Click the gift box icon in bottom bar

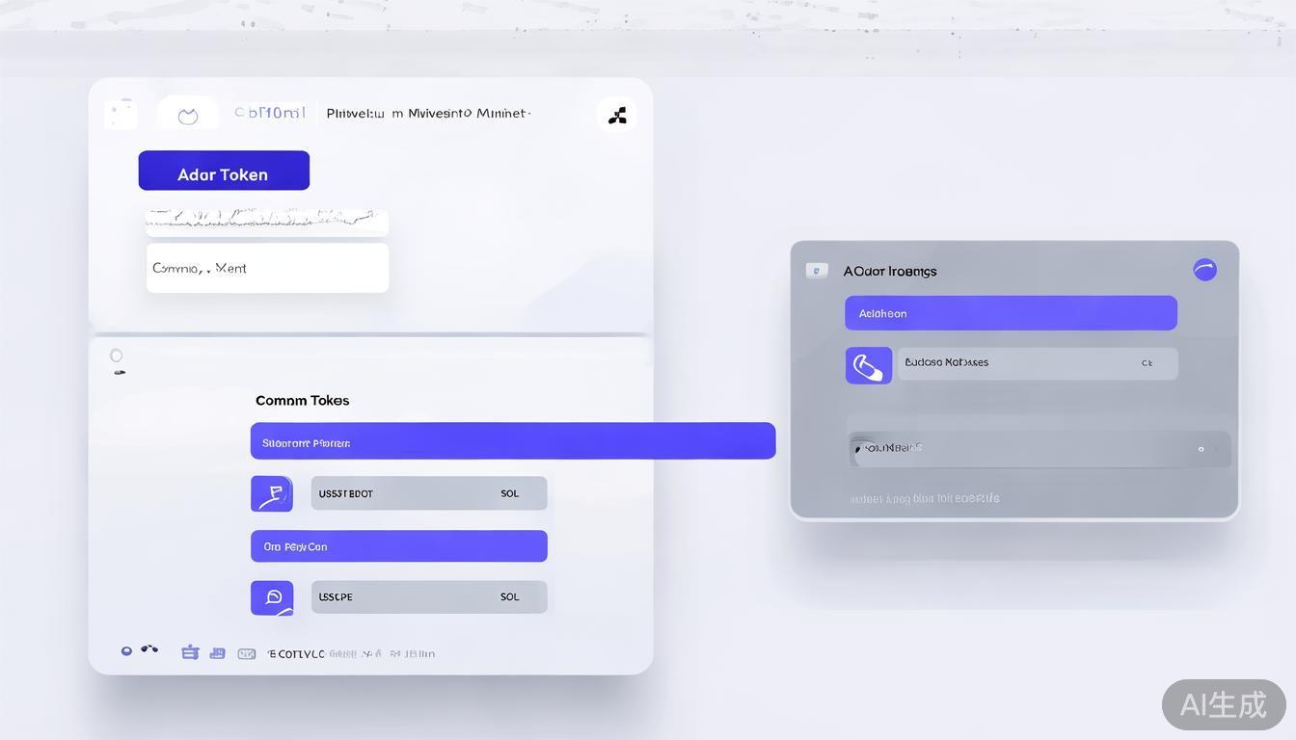point(190,652)
